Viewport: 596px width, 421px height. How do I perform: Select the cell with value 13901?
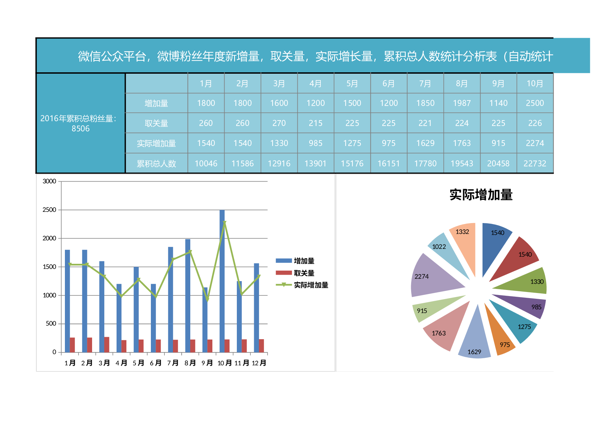point(316,164)
